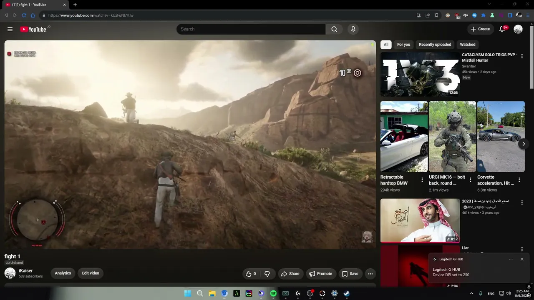This screenshot has height=300, width=534.
Task: Open the browser home page
Action: (33, 15)
